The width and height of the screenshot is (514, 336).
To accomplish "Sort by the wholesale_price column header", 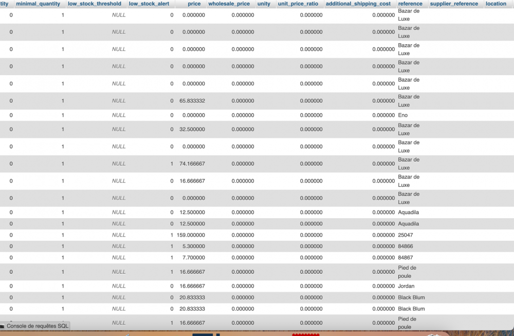I will point(229,4).
